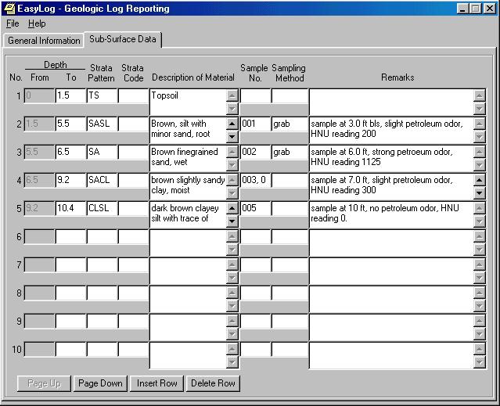Viewport: 500px width, 406px height.
Task: Click row 10 description field
Action: coord(188,356)
